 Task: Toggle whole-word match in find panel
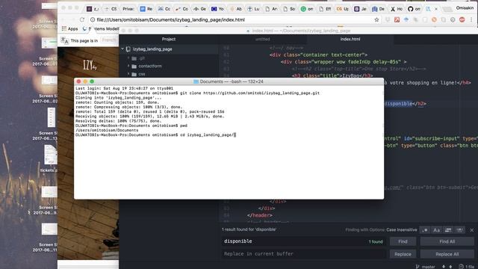(x=459, y=230)
